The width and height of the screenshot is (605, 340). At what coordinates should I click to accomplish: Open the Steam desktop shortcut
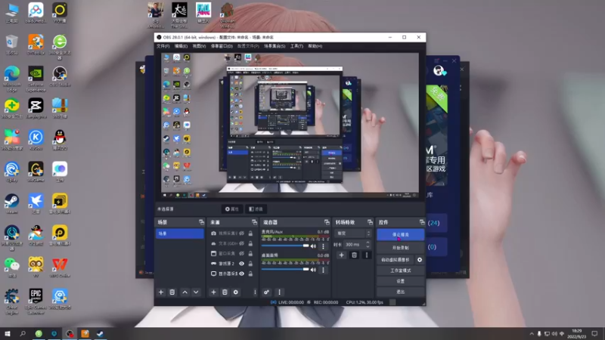(x=12, y=204)
